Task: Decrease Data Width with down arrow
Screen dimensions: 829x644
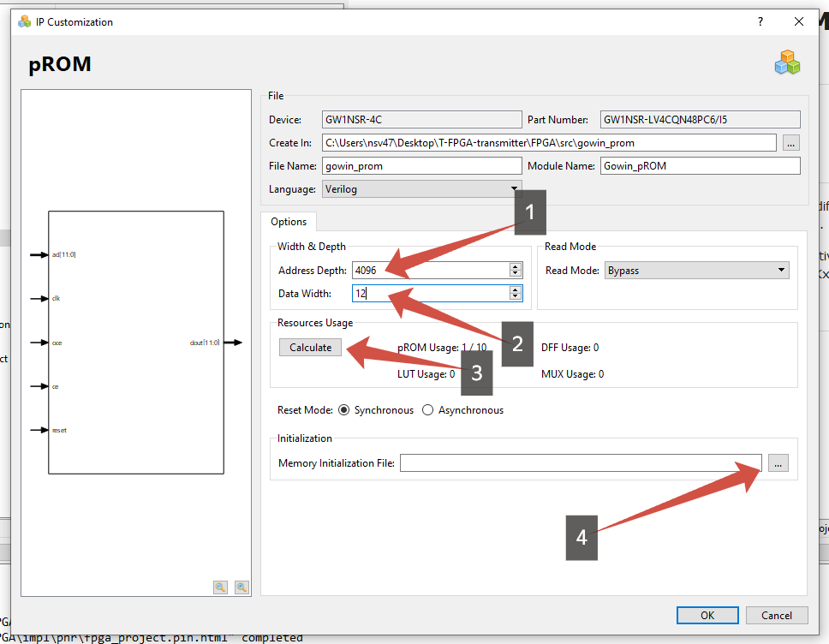Action: pos(516,296)
